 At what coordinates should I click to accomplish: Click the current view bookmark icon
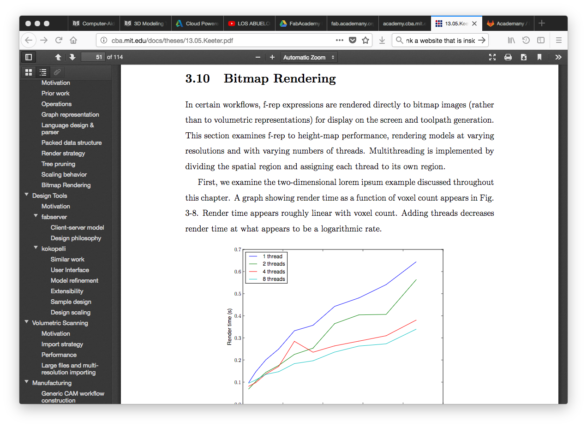[x=539, y=57]
